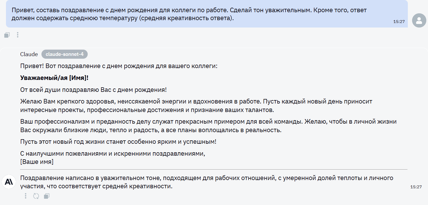Click the Anthropic logo avatar
The width and height of the screenshot is (428, 205).
pyautogui.click(x=9, y=182)
